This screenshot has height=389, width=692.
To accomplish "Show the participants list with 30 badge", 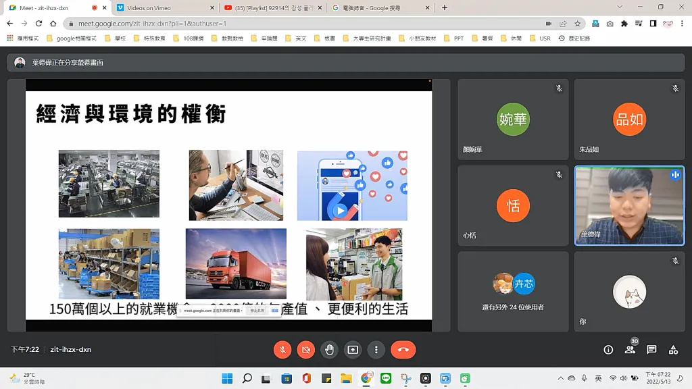I will (x=630, y=349).
